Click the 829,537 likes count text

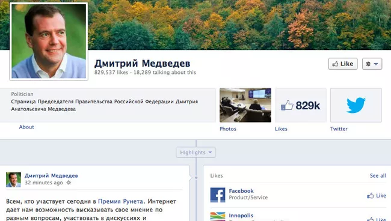(111, 73)
